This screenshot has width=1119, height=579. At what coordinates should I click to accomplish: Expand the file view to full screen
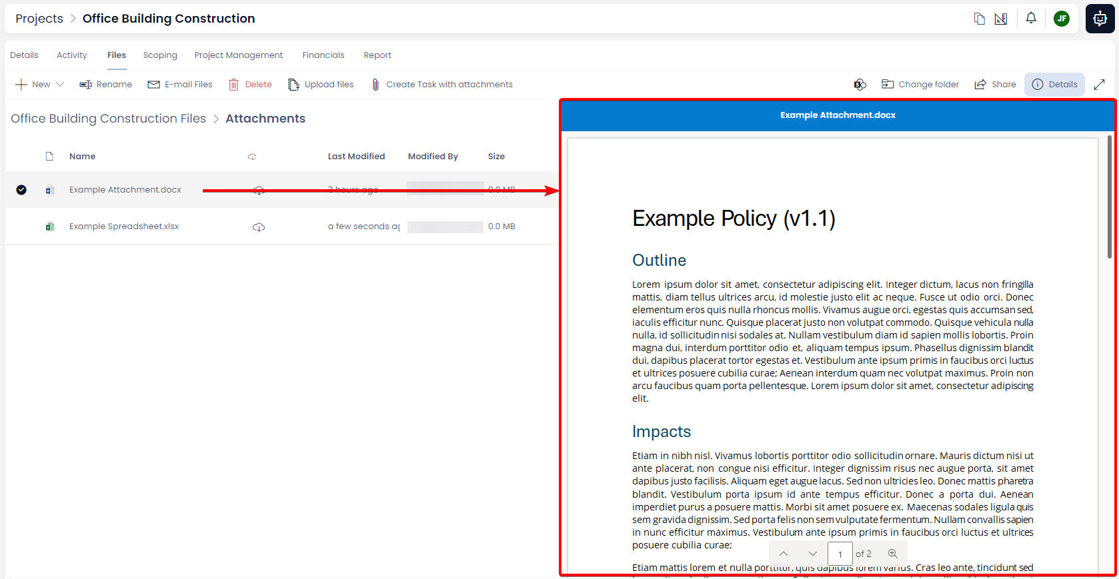coord(1100,85)
